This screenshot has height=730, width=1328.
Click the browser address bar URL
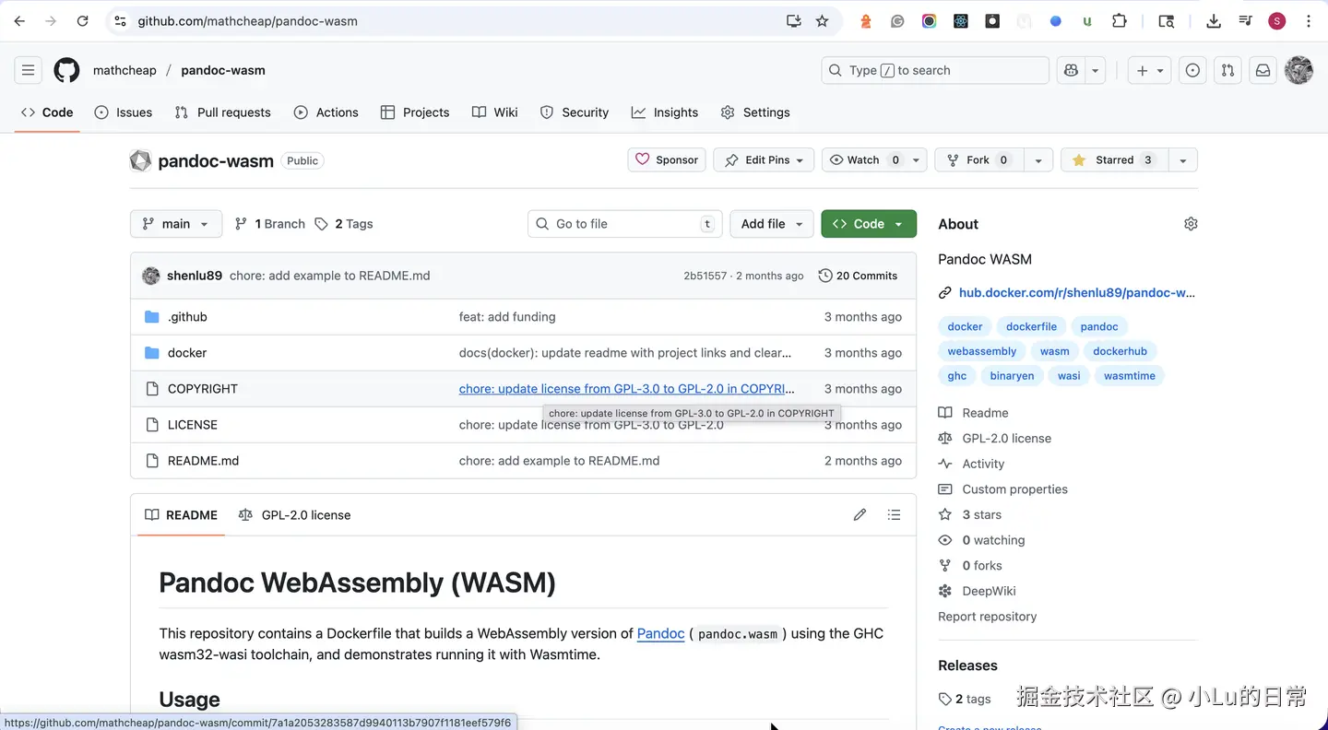(247, 21)
